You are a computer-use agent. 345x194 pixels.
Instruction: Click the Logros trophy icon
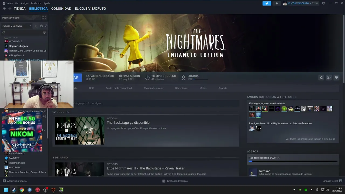click(x=184, y=78)
